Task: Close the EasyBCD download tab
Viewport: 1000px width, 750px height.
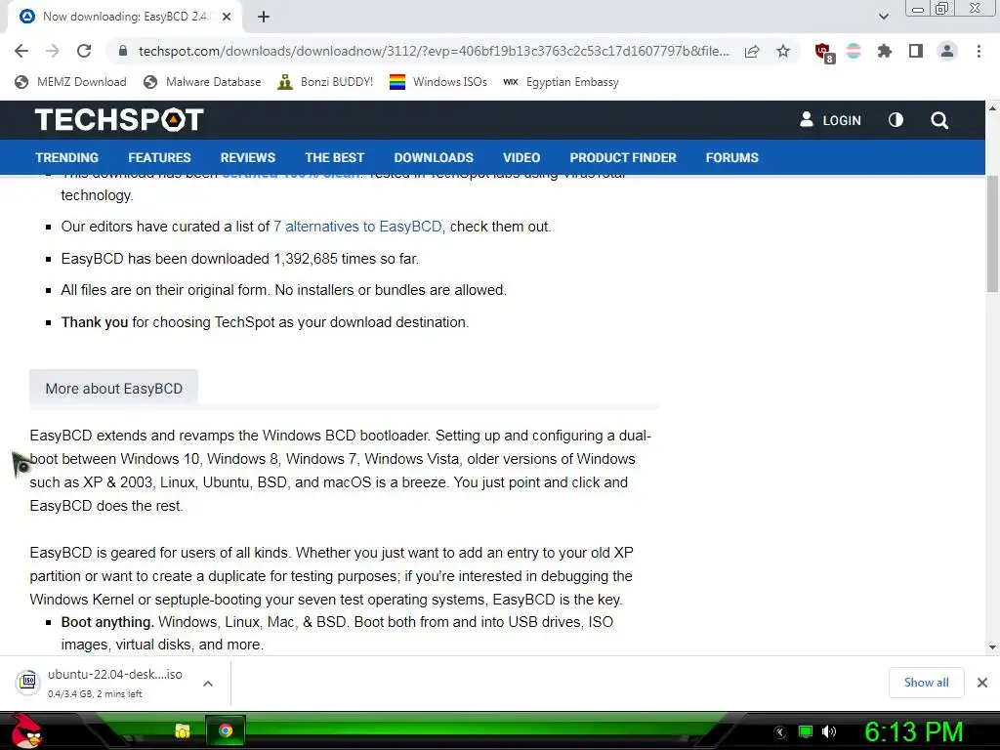Action: click(227, 18)
